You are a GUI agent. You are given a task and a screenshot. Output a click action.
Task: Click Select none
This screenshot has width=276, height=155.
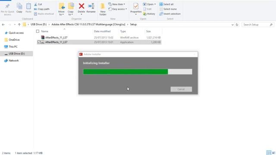click(168, 9)
